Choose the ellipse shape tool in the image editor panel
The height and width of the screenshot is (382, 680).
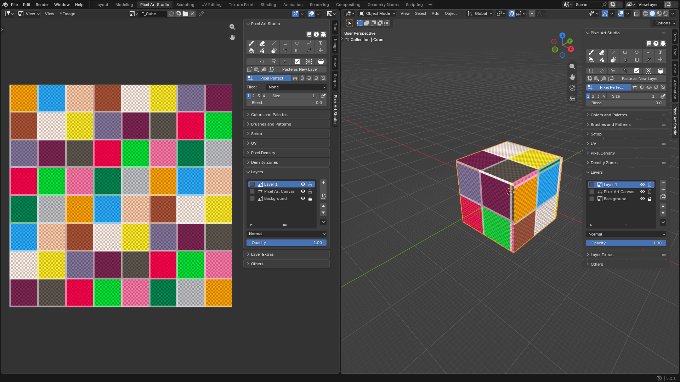click(297, 43)
